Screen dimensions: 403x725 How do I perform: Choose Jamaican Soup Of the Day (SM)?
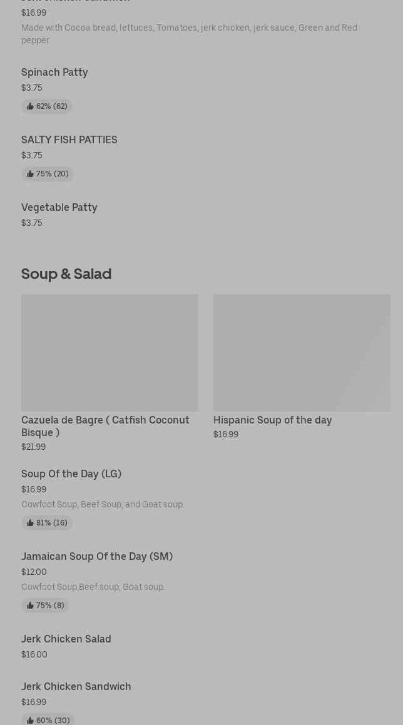click(97, 557)
